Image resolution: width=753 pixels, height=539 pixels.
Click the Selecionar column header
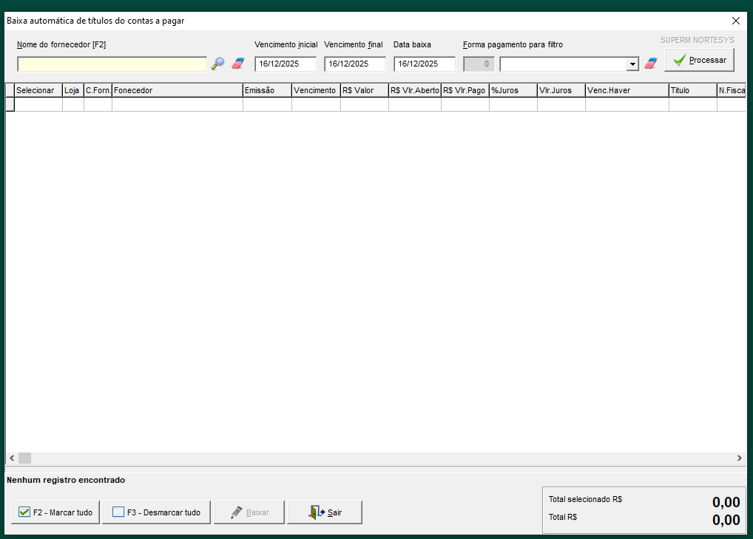(38, 90)
